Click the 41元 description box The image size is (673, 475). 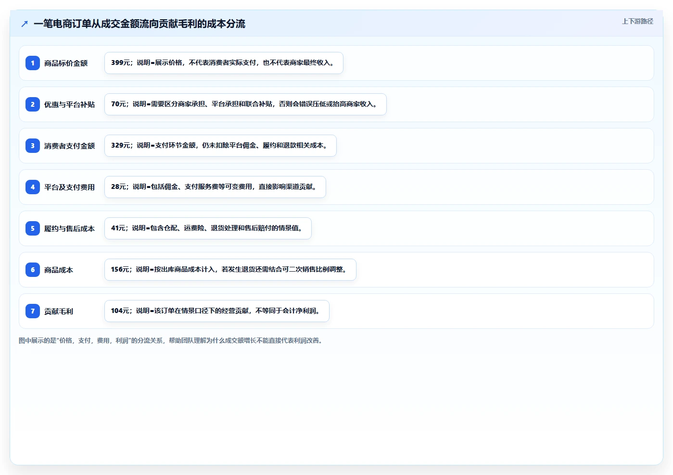[208, 228]
